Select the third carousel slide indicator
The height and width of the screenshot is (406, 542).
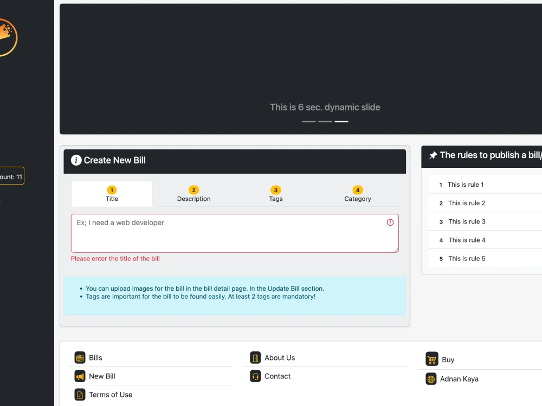341,121
